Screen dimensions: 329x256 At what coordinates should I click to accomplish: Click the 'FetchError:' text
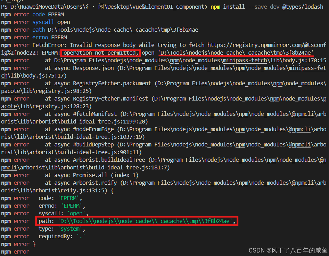(x=50, y=45)
